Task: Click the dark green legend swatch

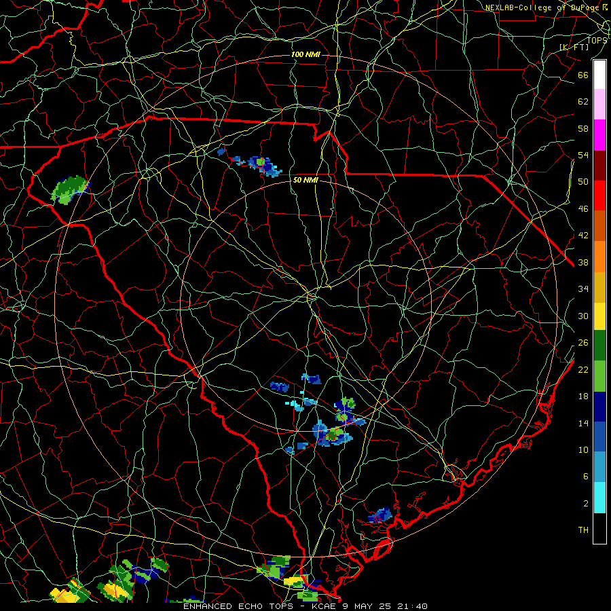Action: [x=599, y=346]
